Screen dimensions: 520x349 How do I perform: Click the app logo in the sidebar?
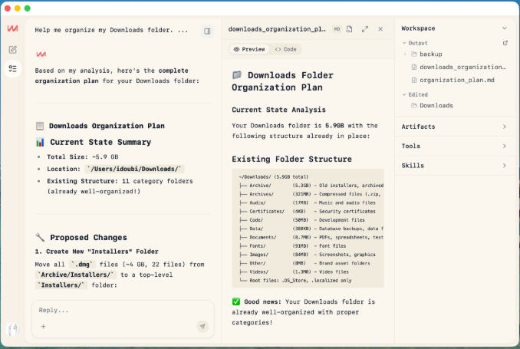coord(12,28)
